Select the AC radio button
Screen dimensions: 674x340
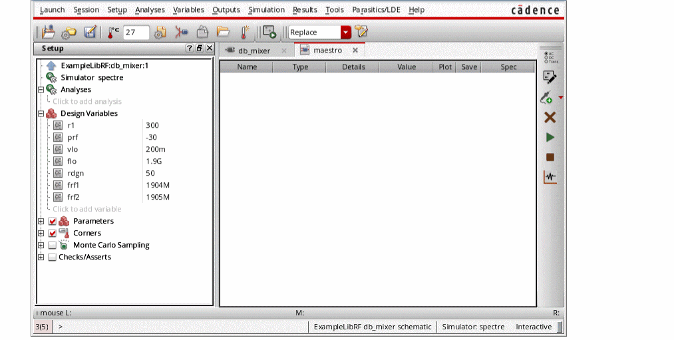(546, 54)
